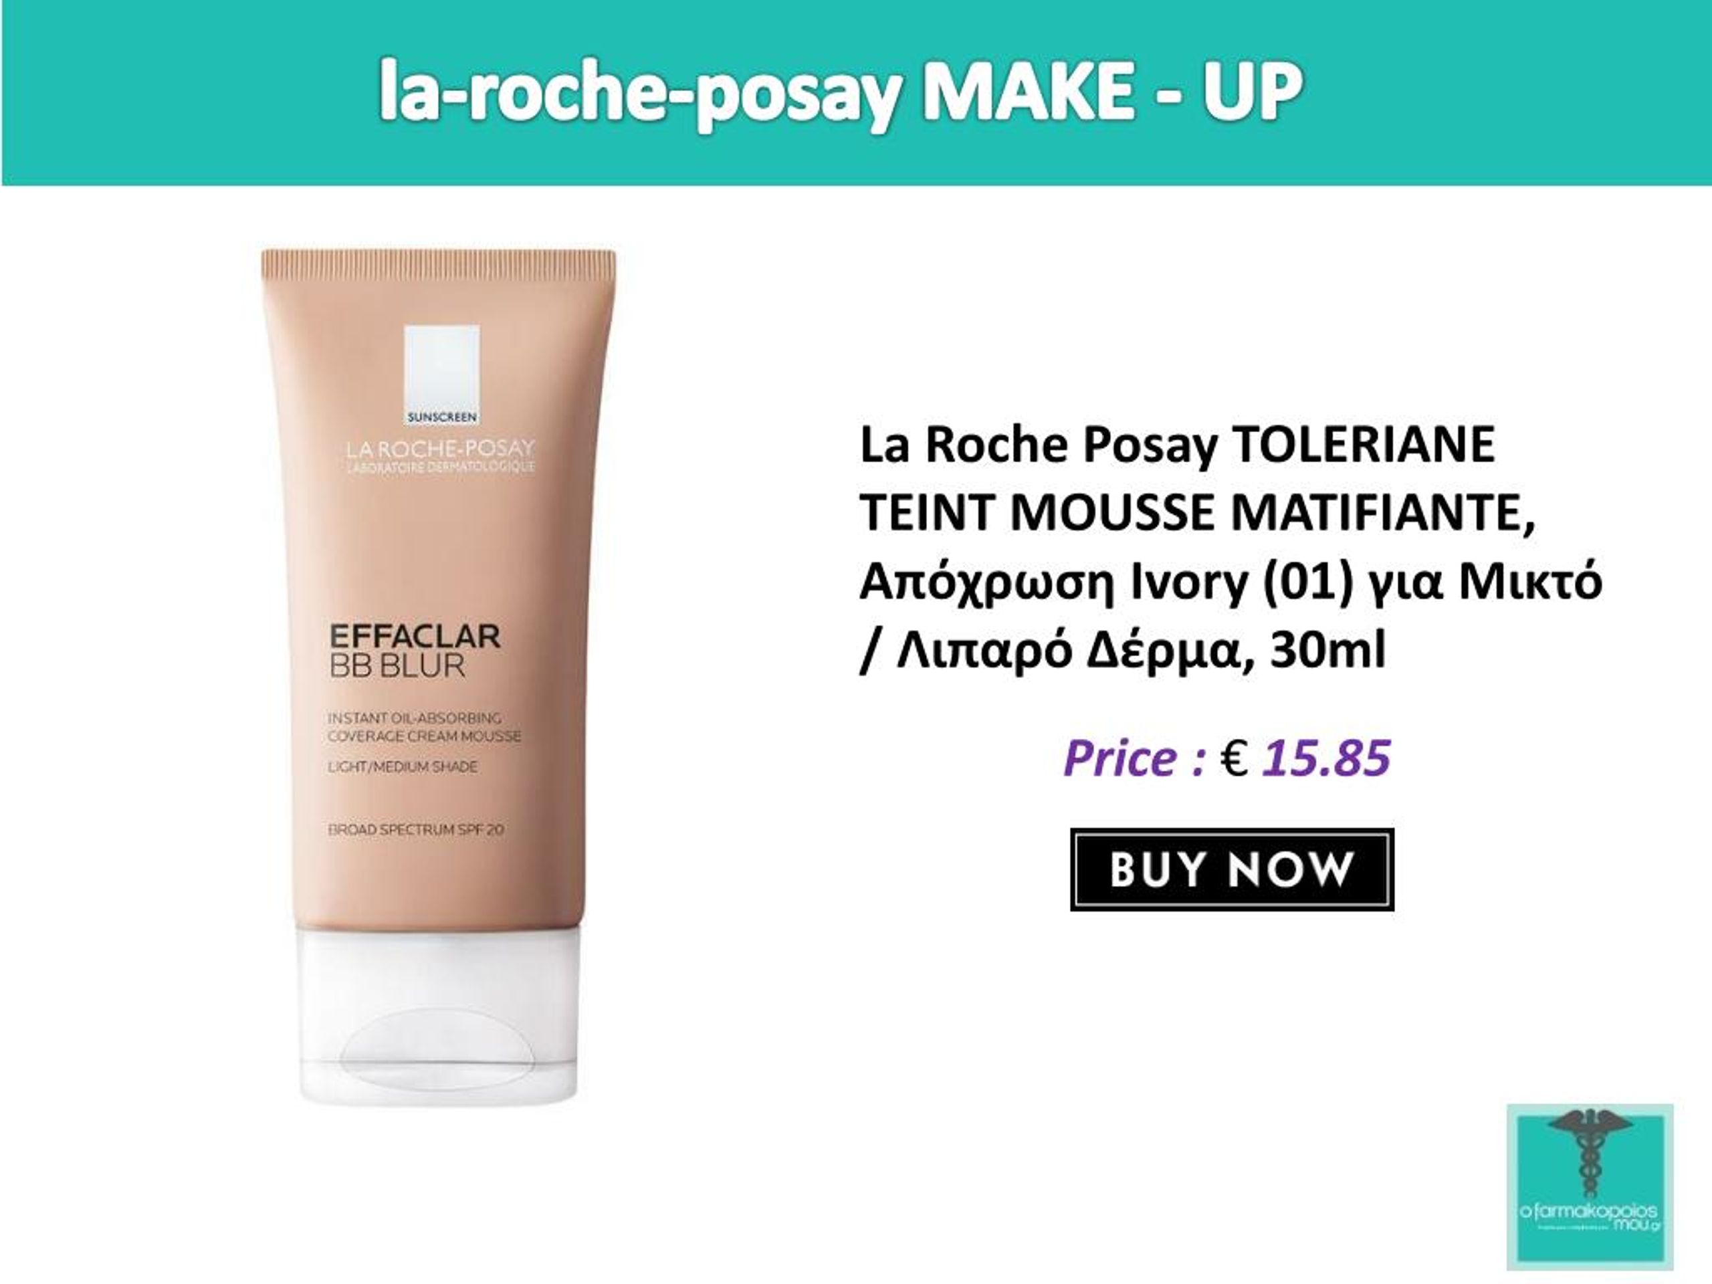Click the purple 'Price :' label
This screenshot has width=1712, height=1284.
(1135, 757)
